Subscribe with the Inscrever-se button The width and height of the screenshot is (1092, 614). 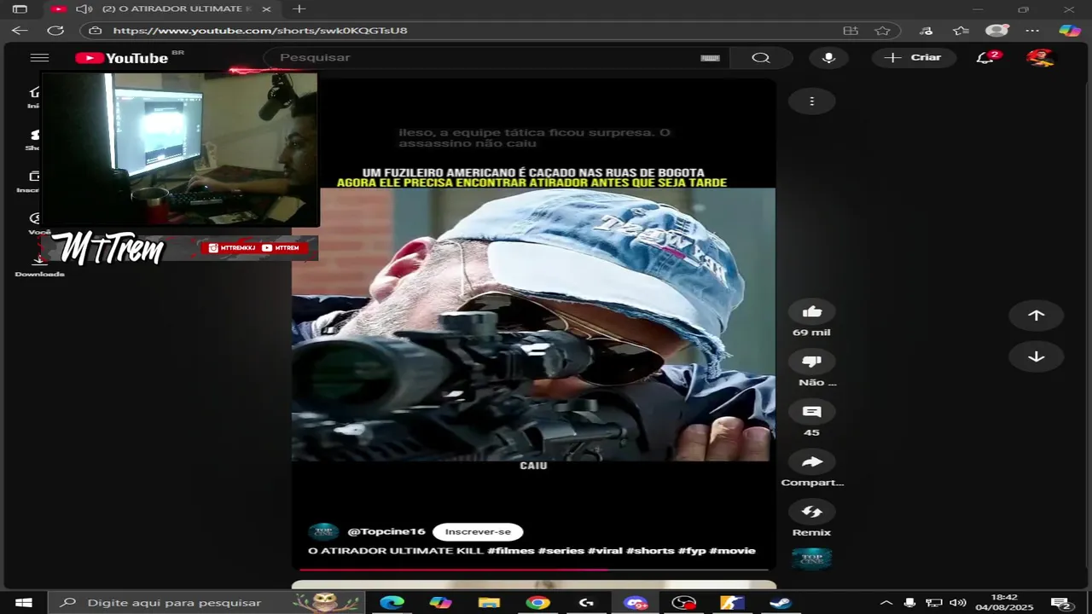pos(478,531)
